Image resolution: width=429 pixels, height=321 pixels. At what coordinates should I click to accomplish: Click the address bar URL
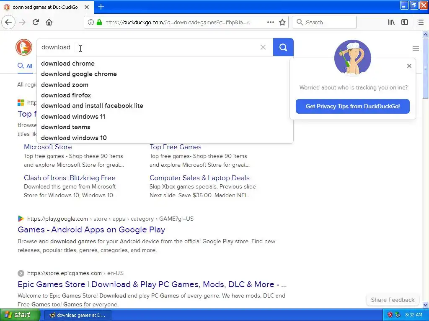click(x=178, y=23)
